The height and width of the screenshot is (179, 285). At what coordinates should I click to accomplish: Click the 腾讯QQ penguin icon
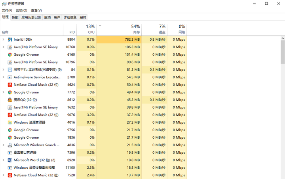[10, 100]
